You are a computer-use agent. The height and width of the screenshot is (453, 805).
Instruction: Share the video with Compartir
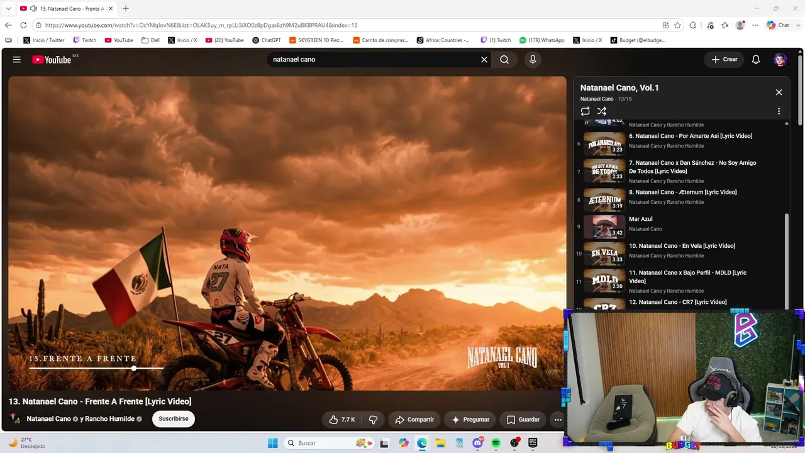coord(414,420)
